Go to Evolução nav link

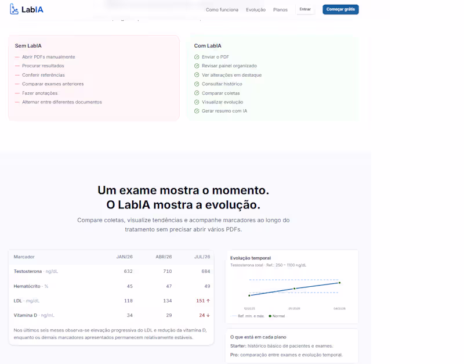click(256, 10)
